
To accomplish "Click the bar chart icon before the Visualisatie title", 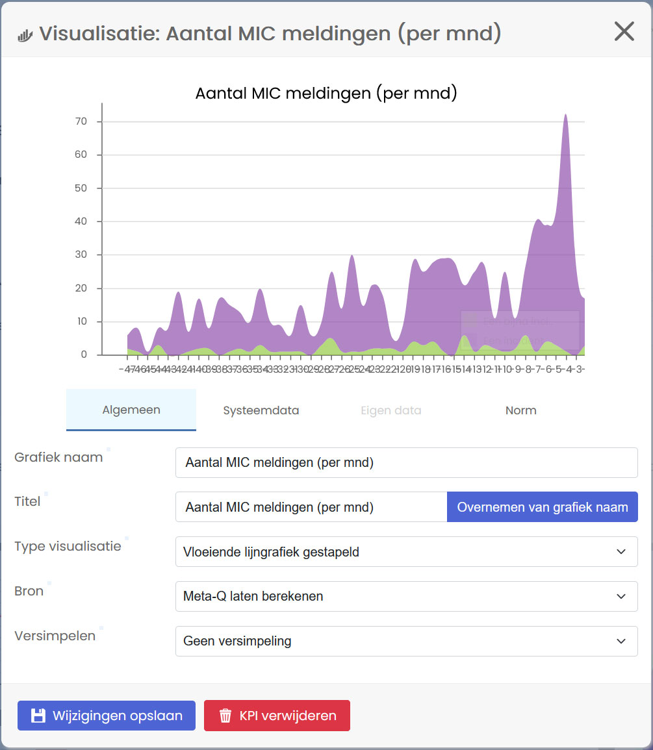I will [x=25, y=36].
